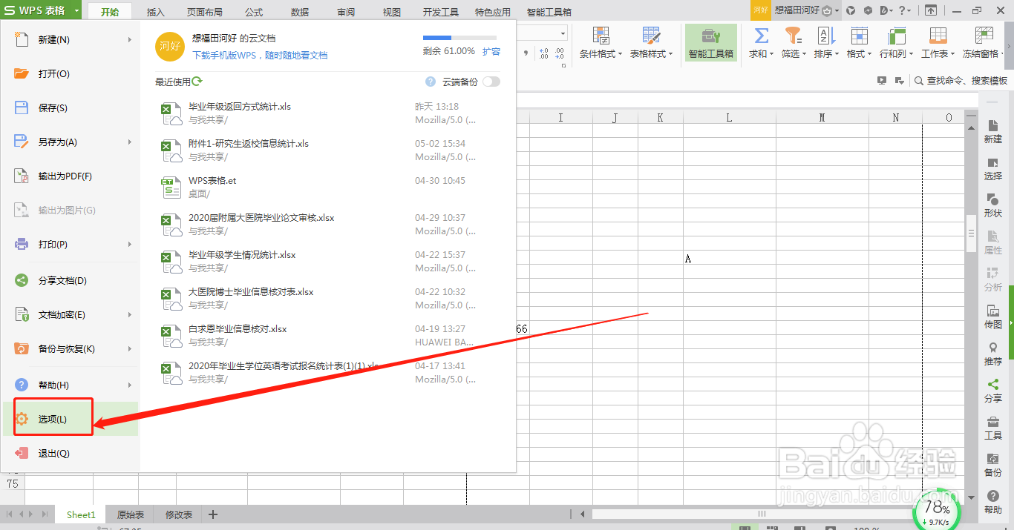Viewport: 1014px width, 530px height.
Task: Switch to the 插入 ribbon tab
Action: pos(156,12)
